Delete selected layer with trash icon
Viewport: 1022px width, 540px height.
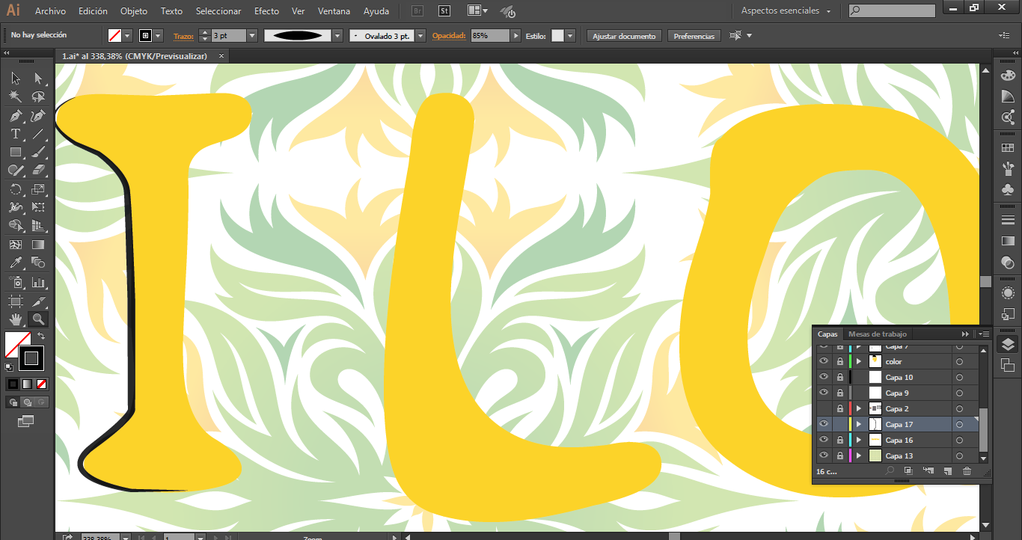pos(967,471)
